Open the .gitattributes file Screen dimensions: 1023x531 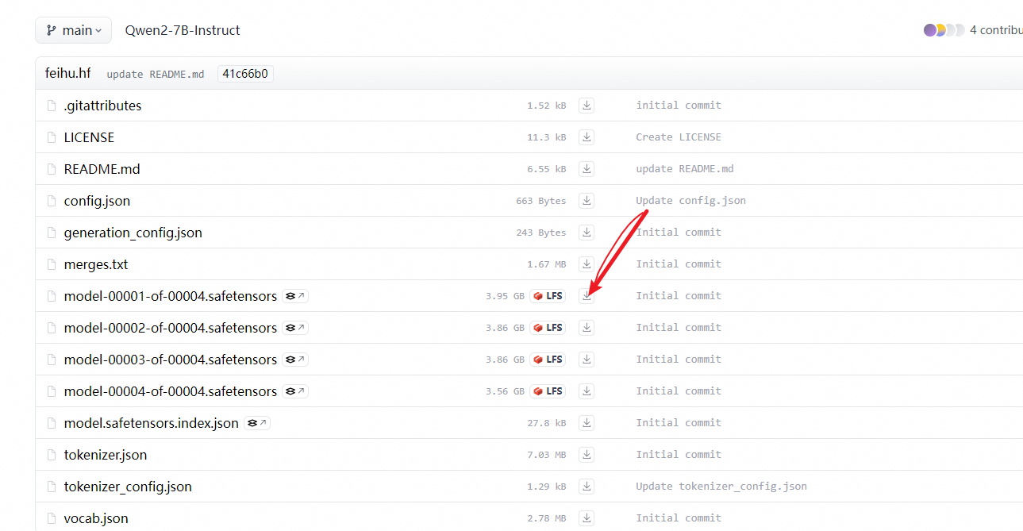(102, 106)
